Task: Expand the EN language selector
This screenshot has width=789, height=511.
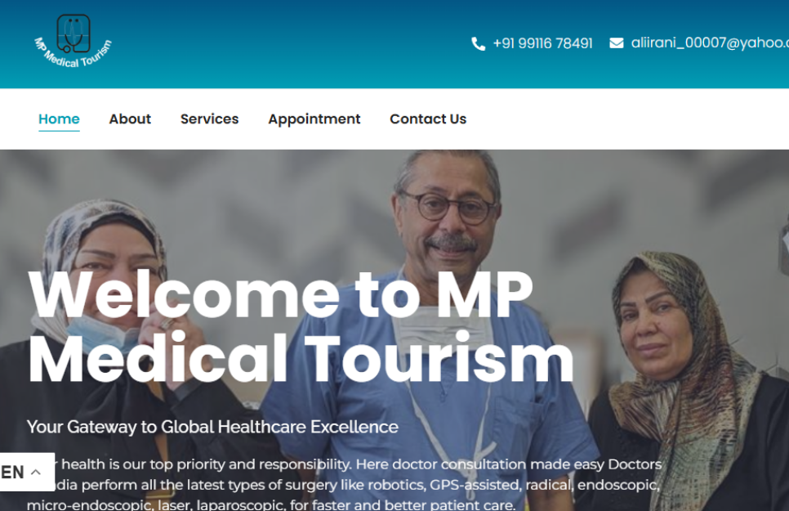Action: click(27, 473)
